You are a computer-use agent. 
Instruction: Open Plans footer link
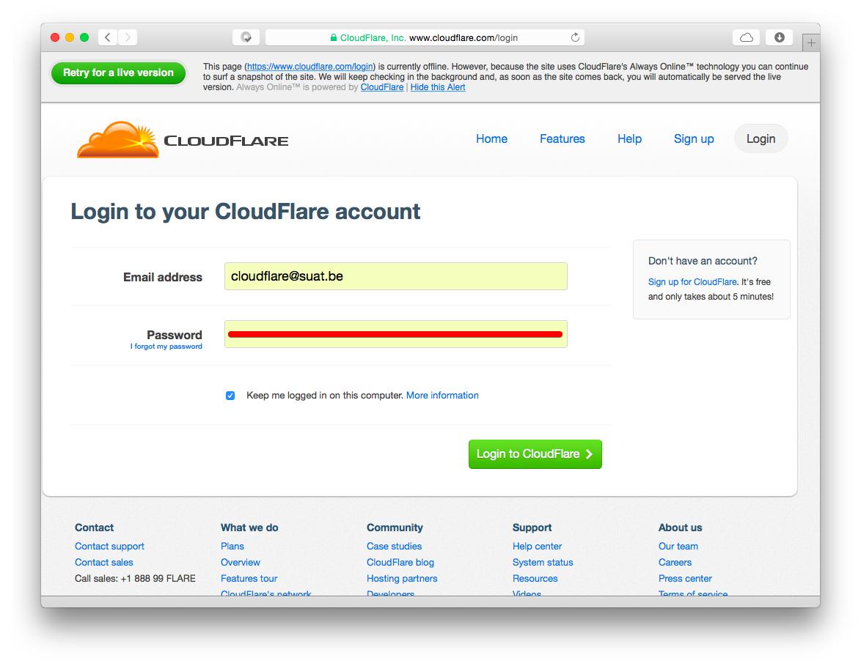tap(232, 547)
